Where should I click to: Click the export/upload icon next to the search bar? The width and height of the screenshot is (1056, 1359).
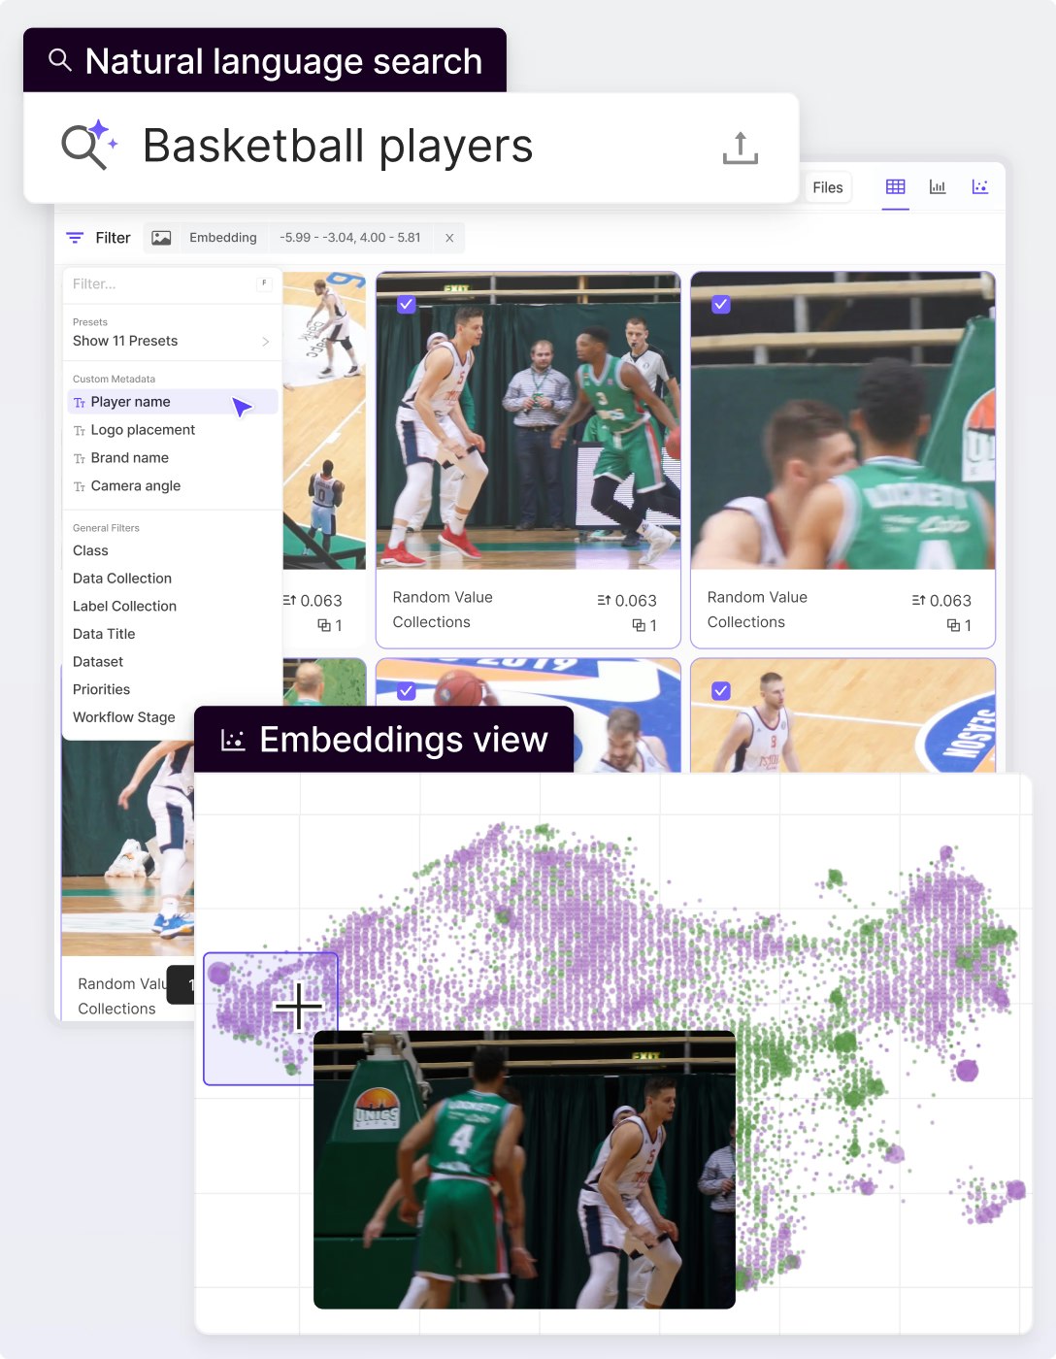pos(740,148)
